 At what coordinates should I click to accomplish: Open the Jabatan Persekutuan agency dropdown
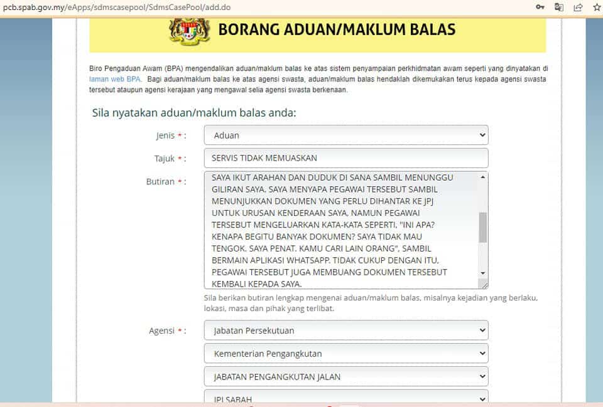click(x=346, y=330)
